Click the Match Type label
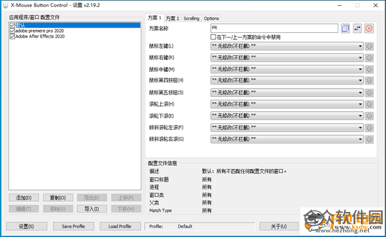The height and width of the screenshot is (237, 386). click(160, 211)
